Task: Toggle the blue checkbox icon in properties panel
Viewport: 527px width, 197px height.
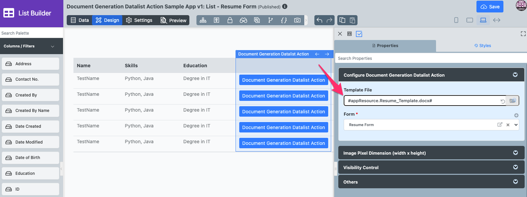Action: coord(359,34)
